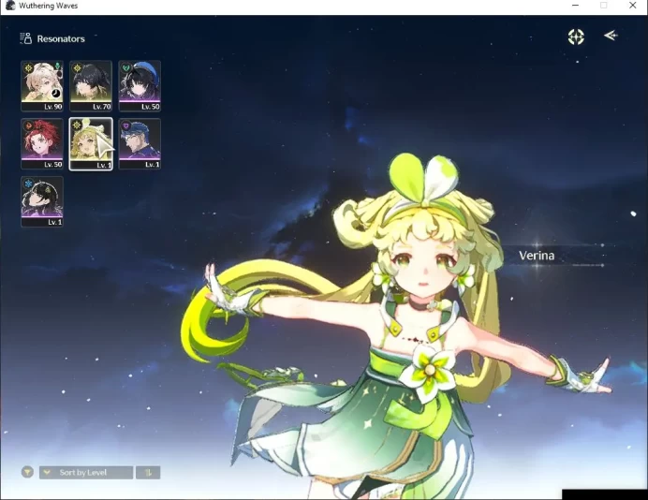Click the yellow filter funnel icon
This screenshot has width=648, height=500.
click(x=27, y=472)
